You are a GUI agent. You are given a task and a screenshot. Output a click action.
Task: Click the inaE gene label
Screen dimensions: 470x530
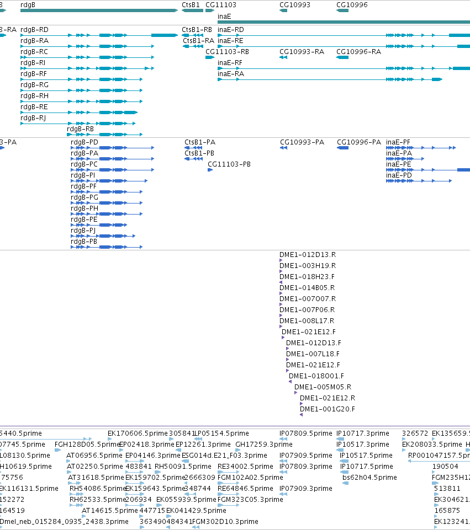(224, 17)
